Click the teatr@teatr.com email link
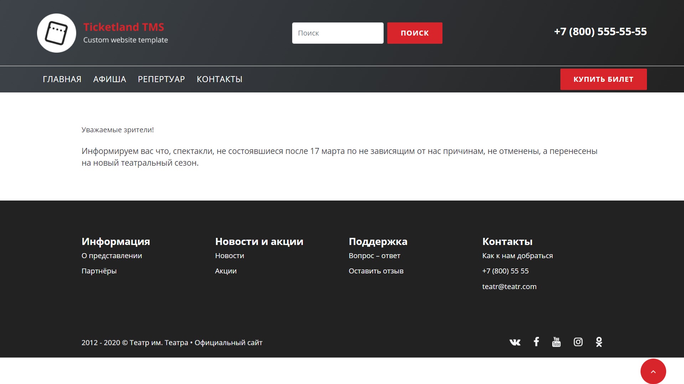Screen dimensions: 684x384 pyautogui.click(x=509, y=287)
